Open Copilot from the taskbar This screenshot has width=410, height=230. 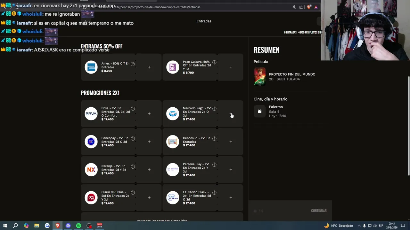(26, 226)
